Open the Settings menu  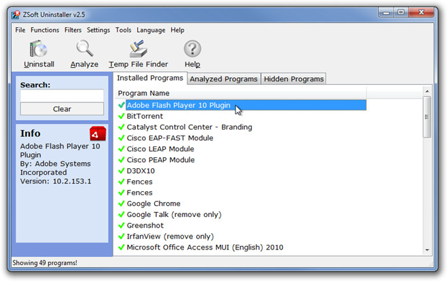coord(98,30)
